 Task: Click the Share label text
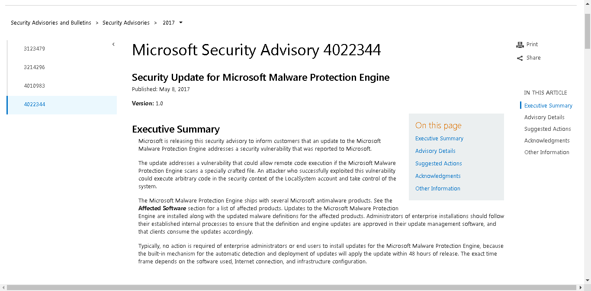pos(533,58)
